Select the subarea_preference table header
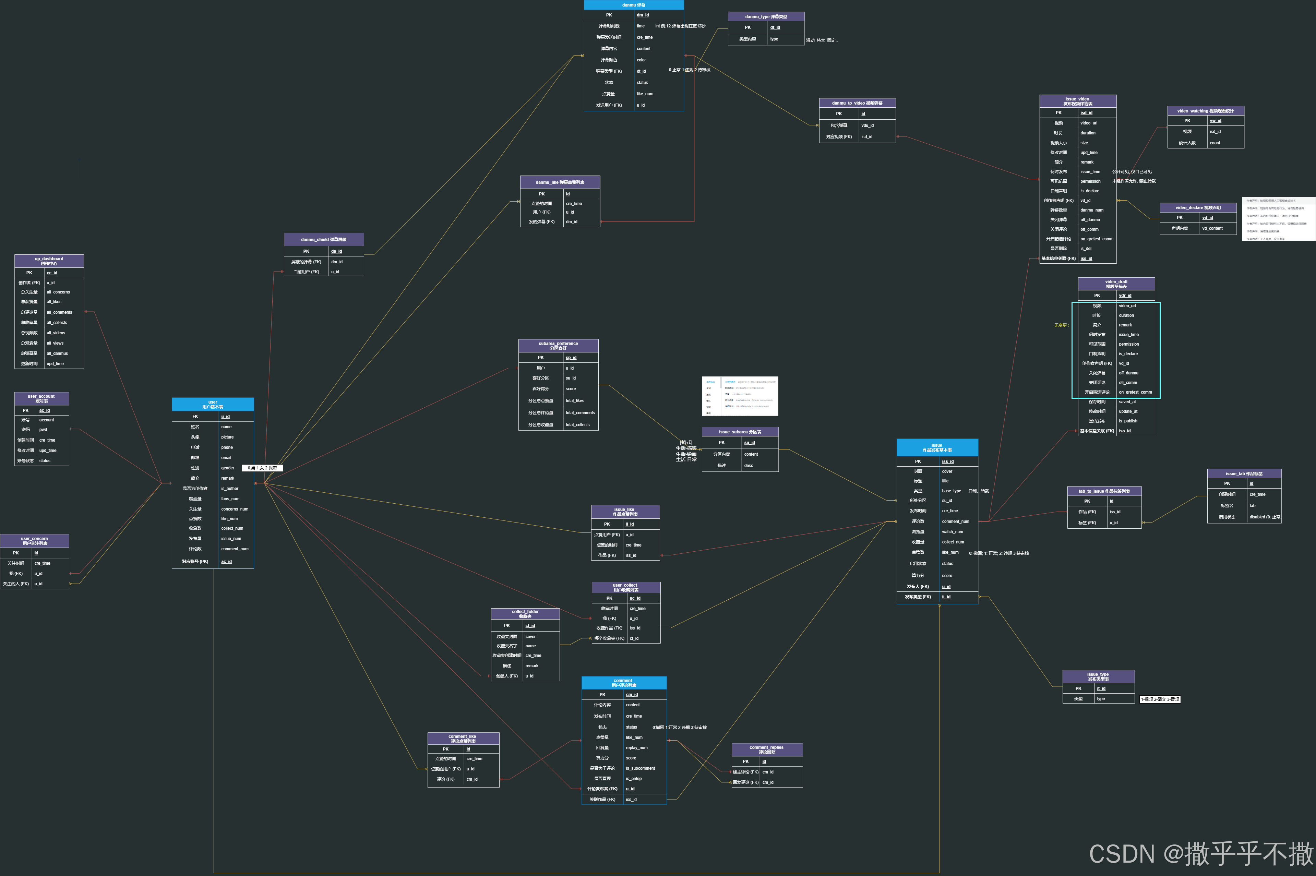 click(558, 346)
